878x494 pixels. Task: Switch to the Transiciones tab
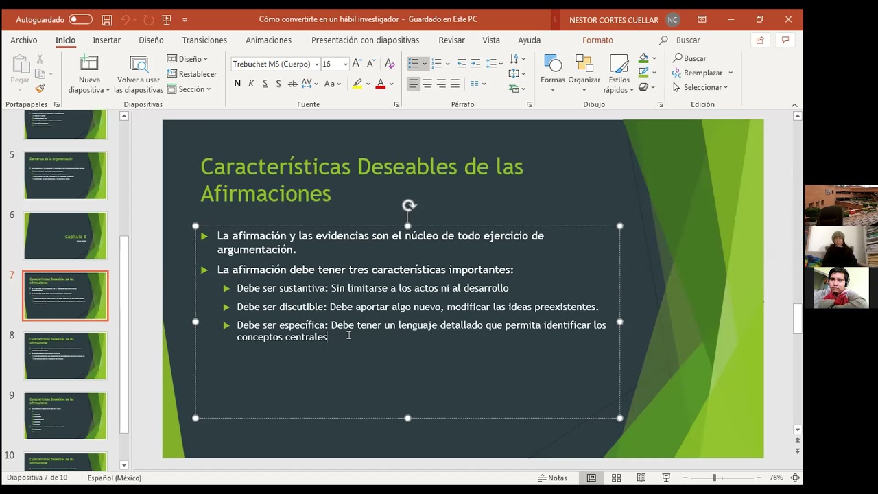click(x=204, y=40)
